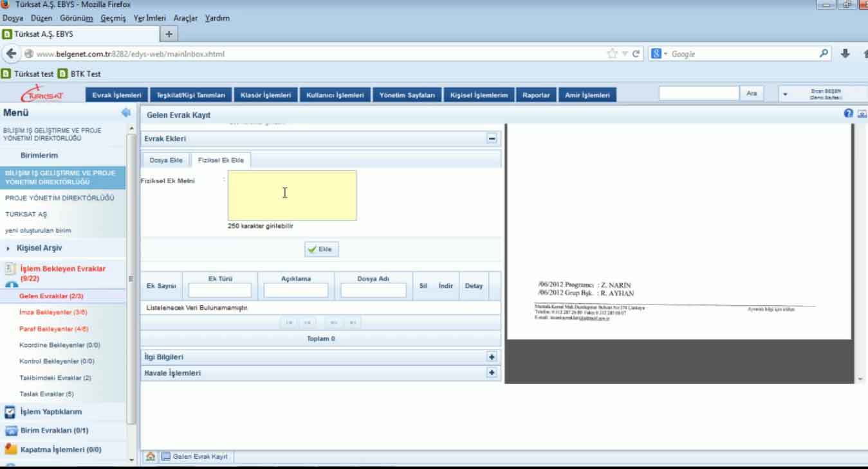Screen dimensions: 868x469
Task: Open Raporlar menu
Action: [536, 95]
